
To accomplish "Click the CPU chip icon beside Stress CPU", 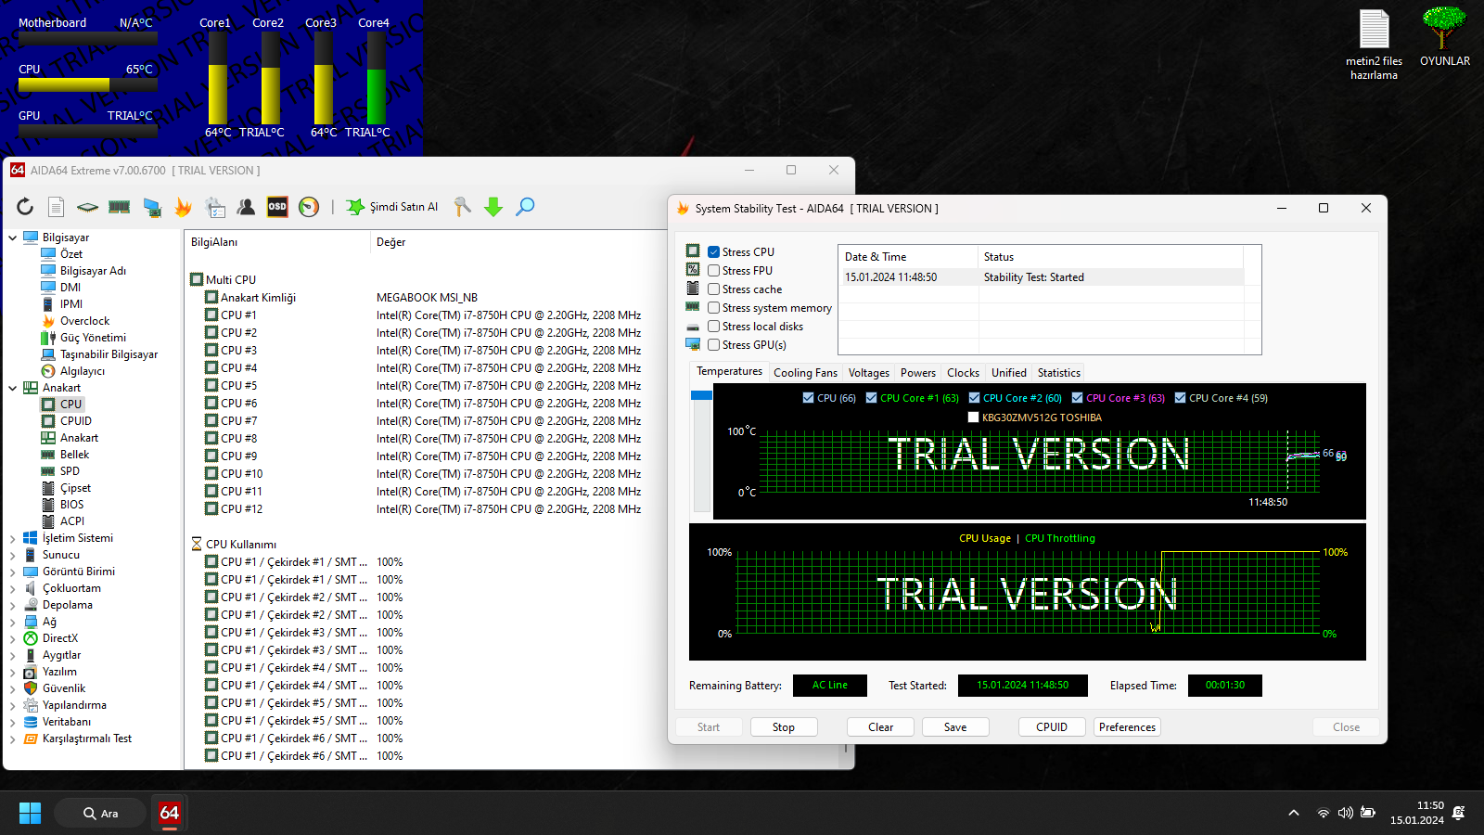I will click(x=693, y=250).
